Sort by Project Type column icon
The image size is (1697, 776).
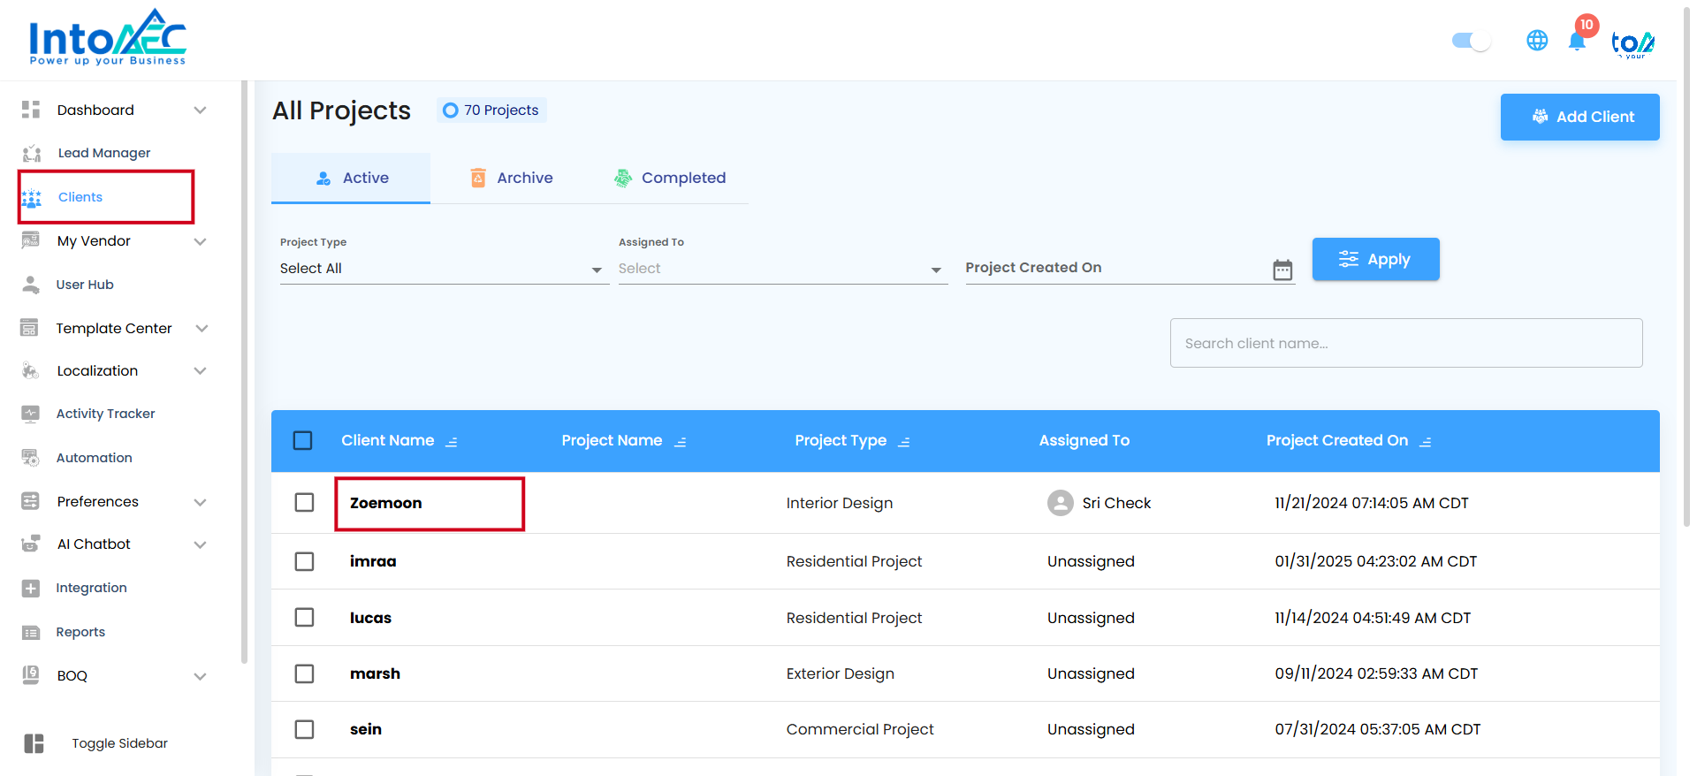pyautogui.click(x=903, y=442)
